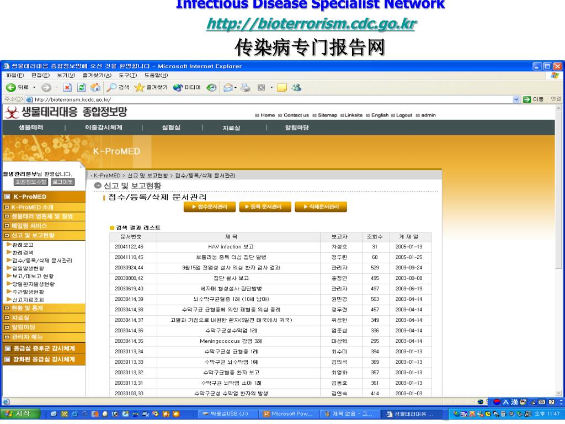The image size is (565, 424).
Task: Click the Home link in header
Action: click(x=268, y=115)
